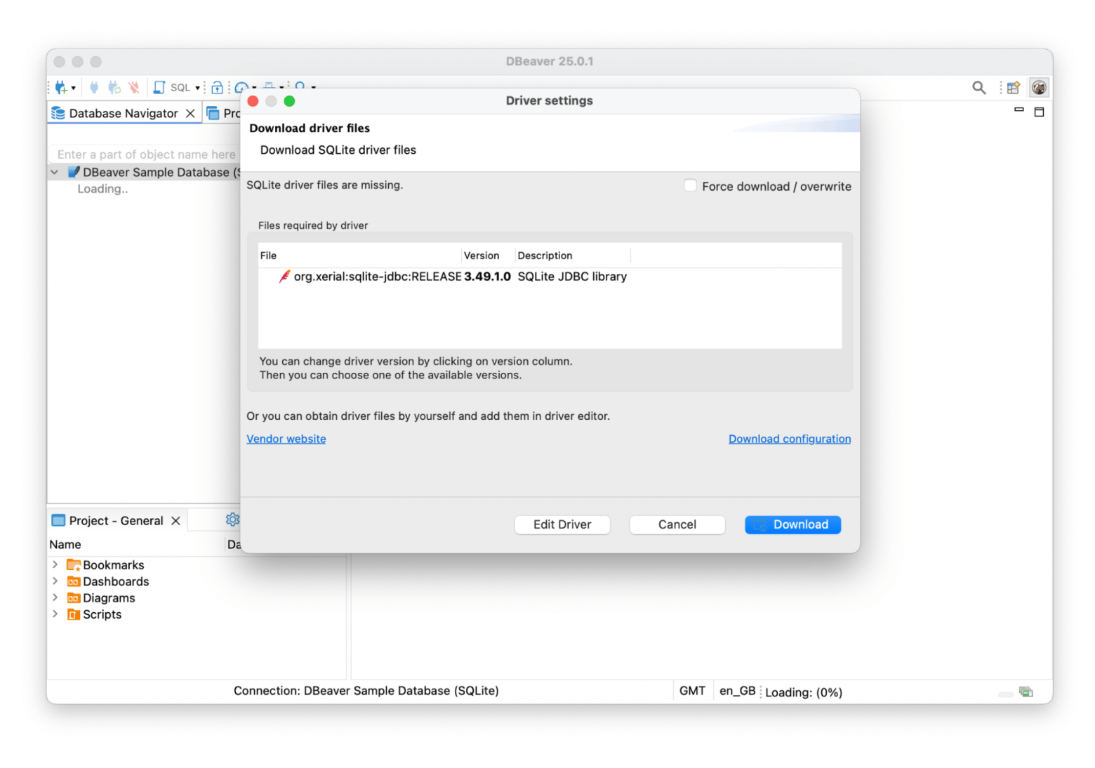
Task: Click the New Database Connection plug icon
Action: coord(61,88)
